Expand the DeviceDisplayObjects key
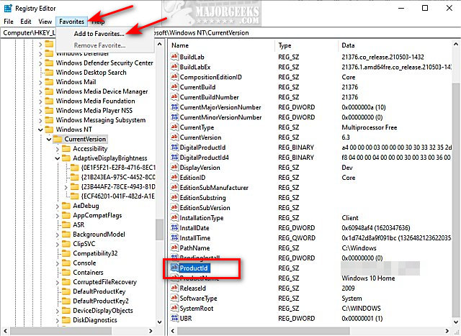The width and height of the screenshot is (461, 336). pos(58,311)
